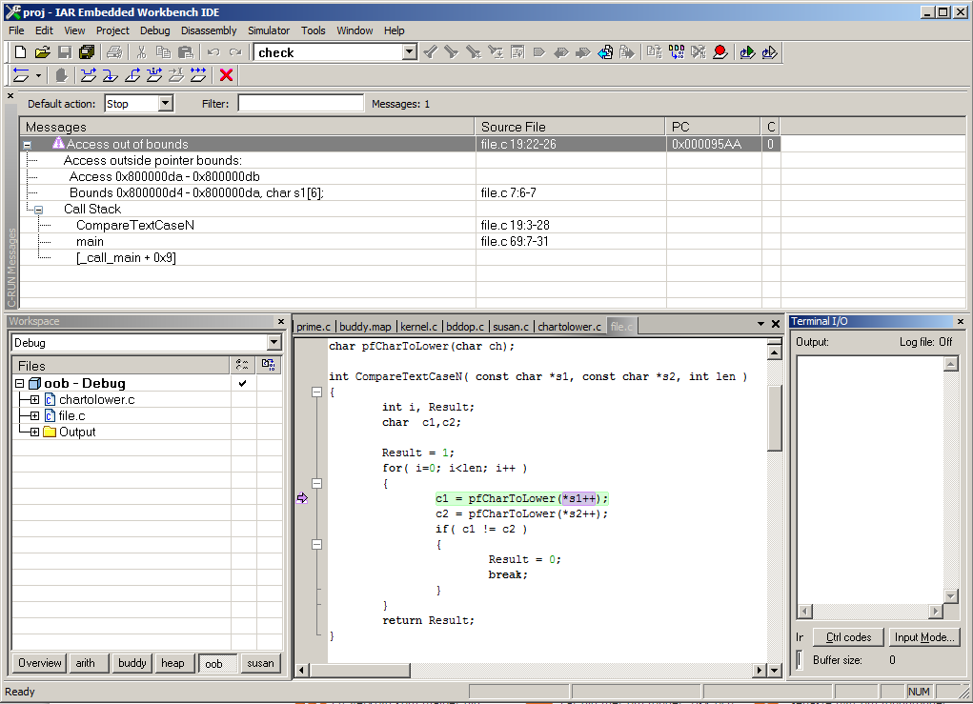This screenshot has width=973, height=704.
Task: Open the Disassembly menu
Action: click(209, 30)
